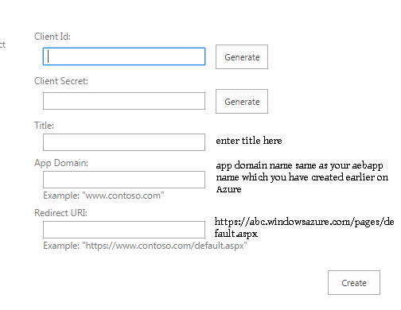Click the 'Client Secret:' label
The height and width of the screenshot is (310, 401).
click(61, 81)
